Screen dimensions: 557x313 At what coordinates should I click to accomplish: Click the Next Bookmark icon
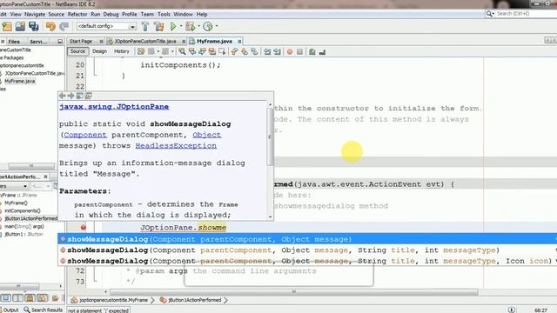245,52
